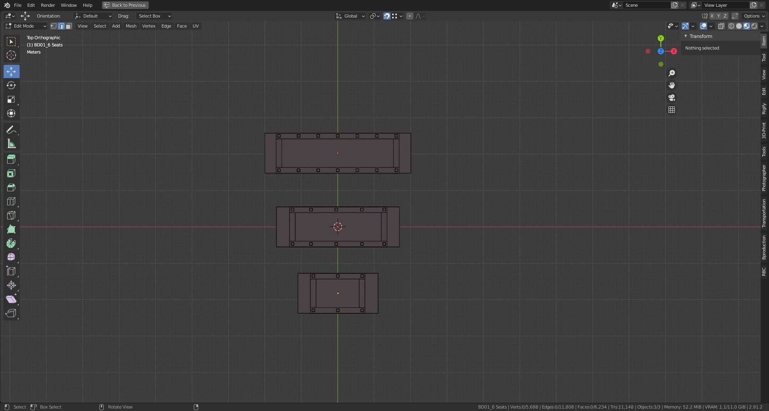Pick the Scale tool
The height and width of the screenshot is (411, 769).
coord(11,100)
